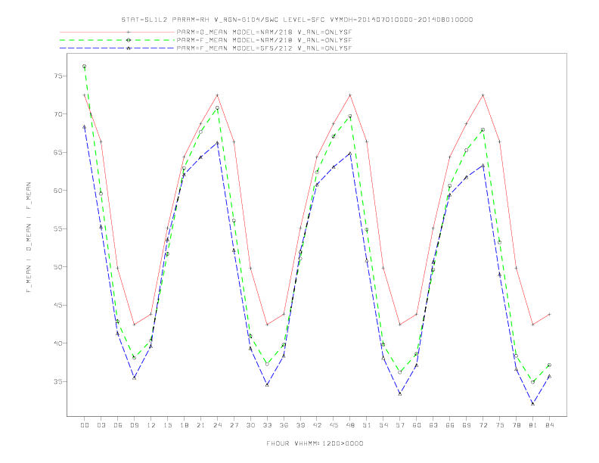The height and width of the screenshot is (463, 599).
Task: Click the x-axis tick label 24
Action: tap(217, 425)
